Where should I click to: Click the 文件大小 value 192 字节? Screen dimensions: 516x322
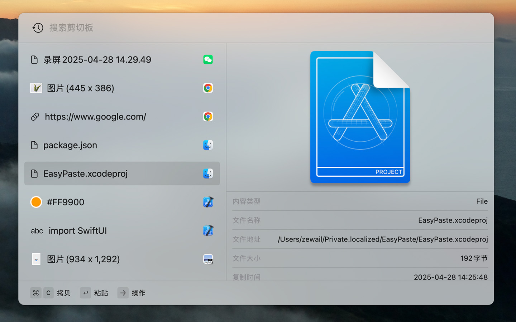(474, 258)
